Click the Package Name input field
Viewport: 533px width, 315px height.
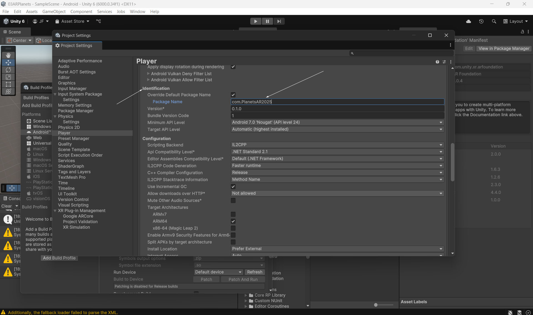tap(337, 102)
